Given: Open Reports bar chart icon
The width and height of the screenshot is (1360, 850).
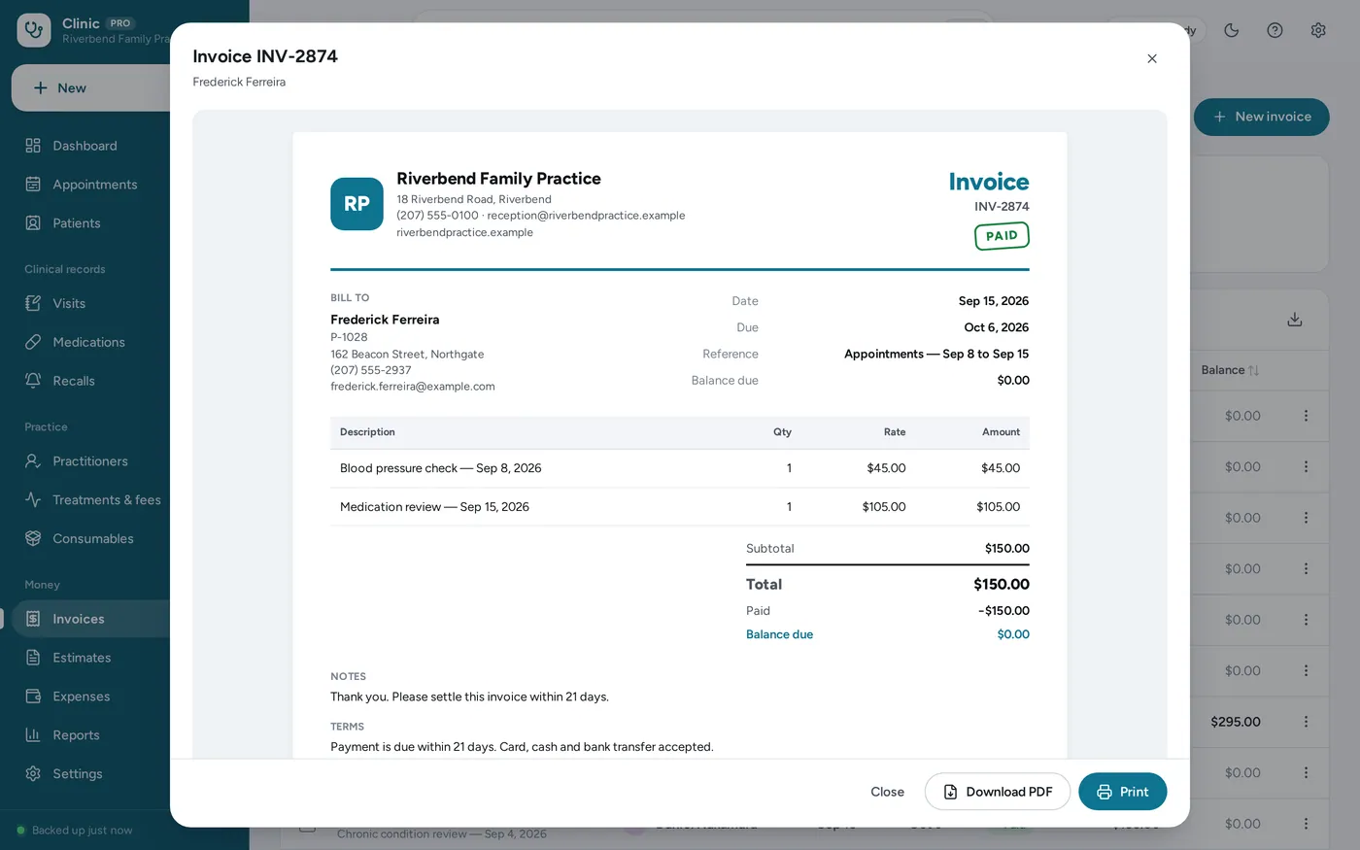Looking at the screenshot, I should pyautogui.click(x=33, y=735).
